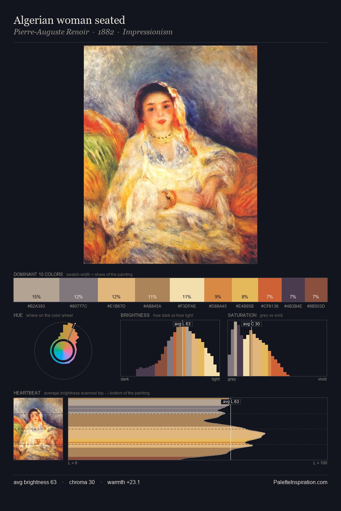Pick the #E4B95B yellow swatch
Viewport: 341px width, 511px height.
tap(245, 290)
